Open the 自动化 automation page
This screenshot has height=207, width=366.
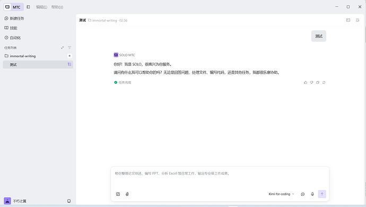coord(13,38)
